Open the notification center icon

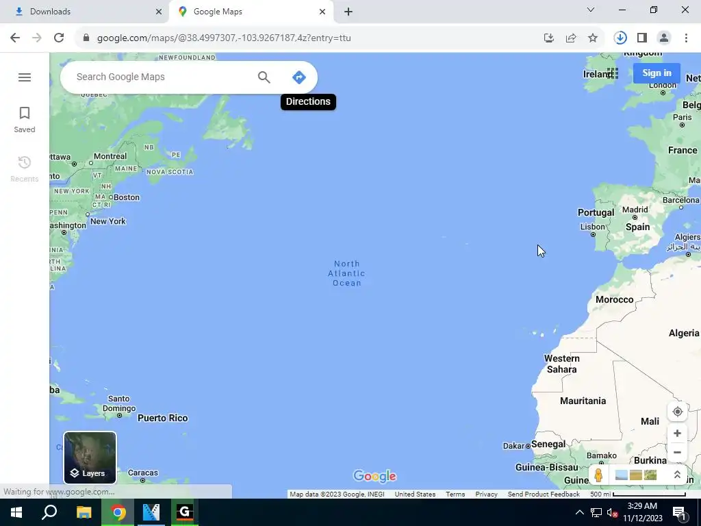click(678, 512)
